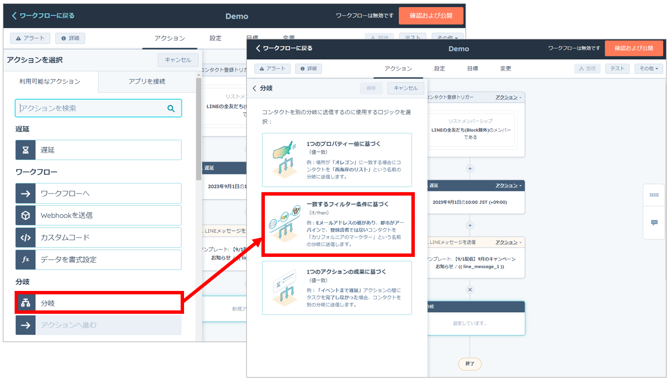This screenshot has height=379, width=668.
Task: Open the chat bubble icon on right edge
Action: 654,222
